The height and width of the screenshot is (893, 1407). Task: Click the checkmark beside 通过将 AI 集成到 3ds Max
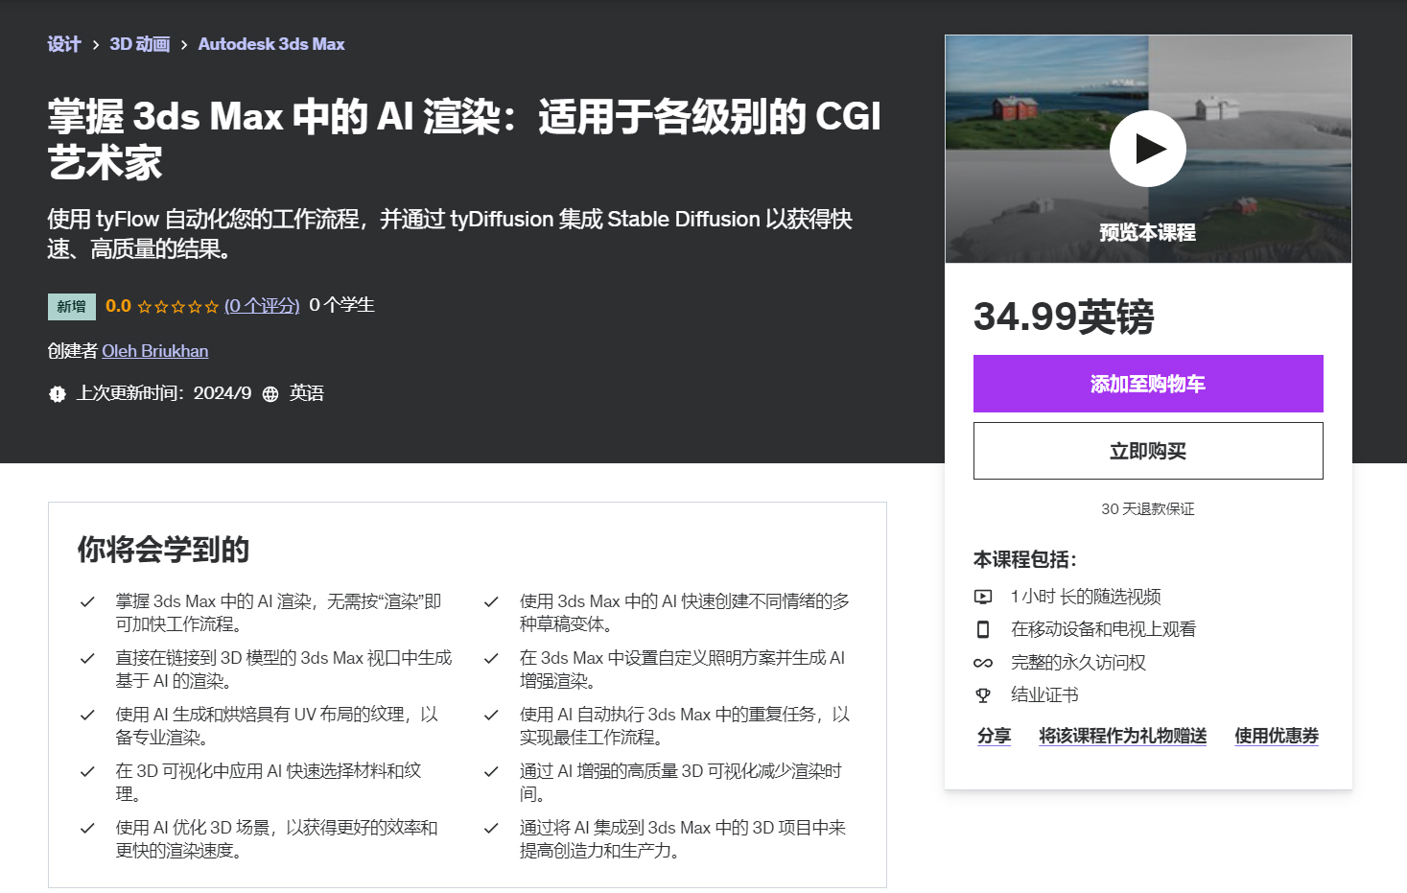491,828
